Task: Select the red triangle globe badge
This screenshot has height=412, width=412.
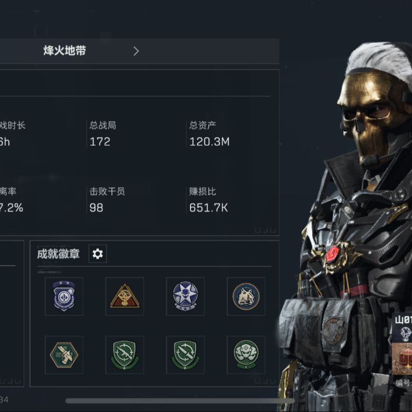Action: pos(125,296)
